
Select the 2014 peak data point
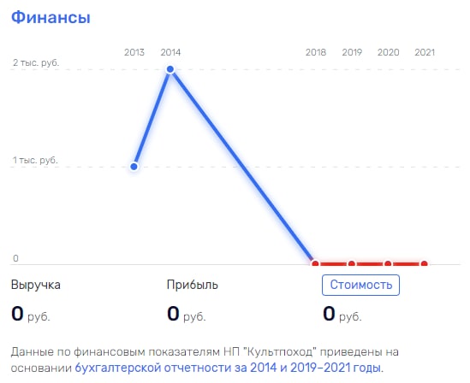pos(170,69)
